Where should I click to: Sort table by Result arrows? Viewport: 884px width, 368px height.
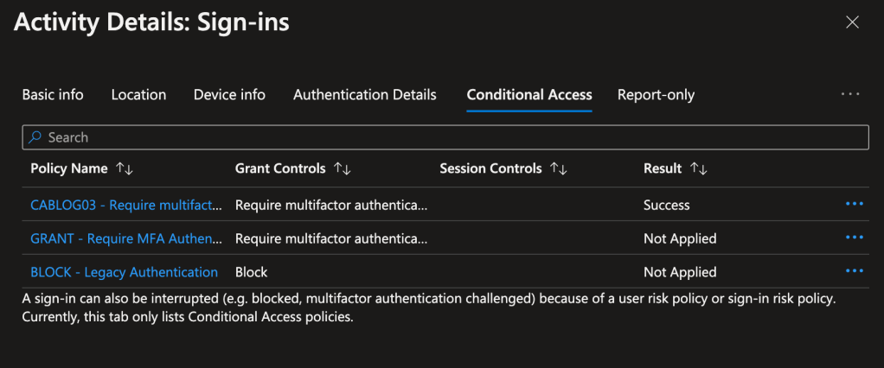[699, 169]
